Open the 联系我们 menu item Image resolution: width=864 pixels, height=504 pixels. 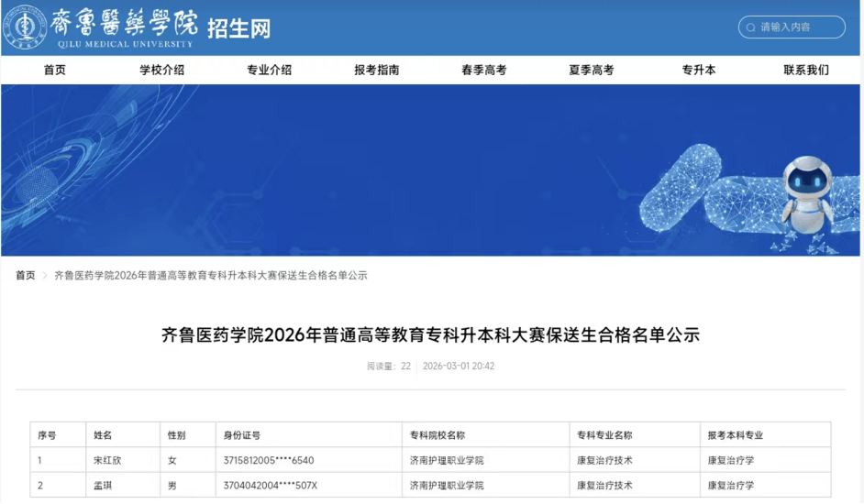tap(806, 70)
